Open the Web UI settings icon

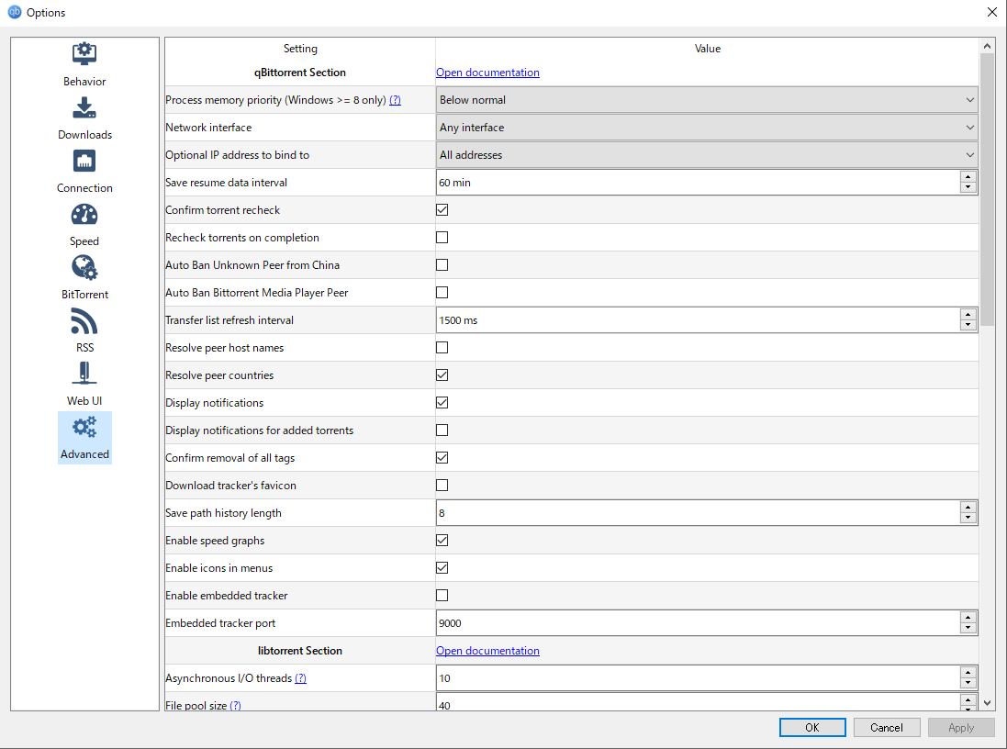click(84, 374)
